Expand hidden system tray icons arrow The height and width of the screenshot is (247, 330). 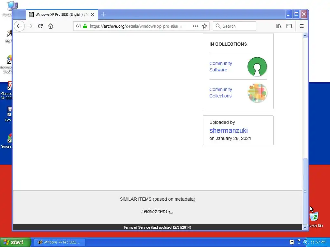point(306,242)
